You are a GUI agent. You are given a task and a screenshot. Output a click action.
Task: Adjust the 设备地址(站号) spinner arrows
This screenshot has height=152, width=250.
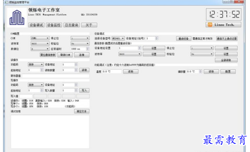click(x=157, y=38)
